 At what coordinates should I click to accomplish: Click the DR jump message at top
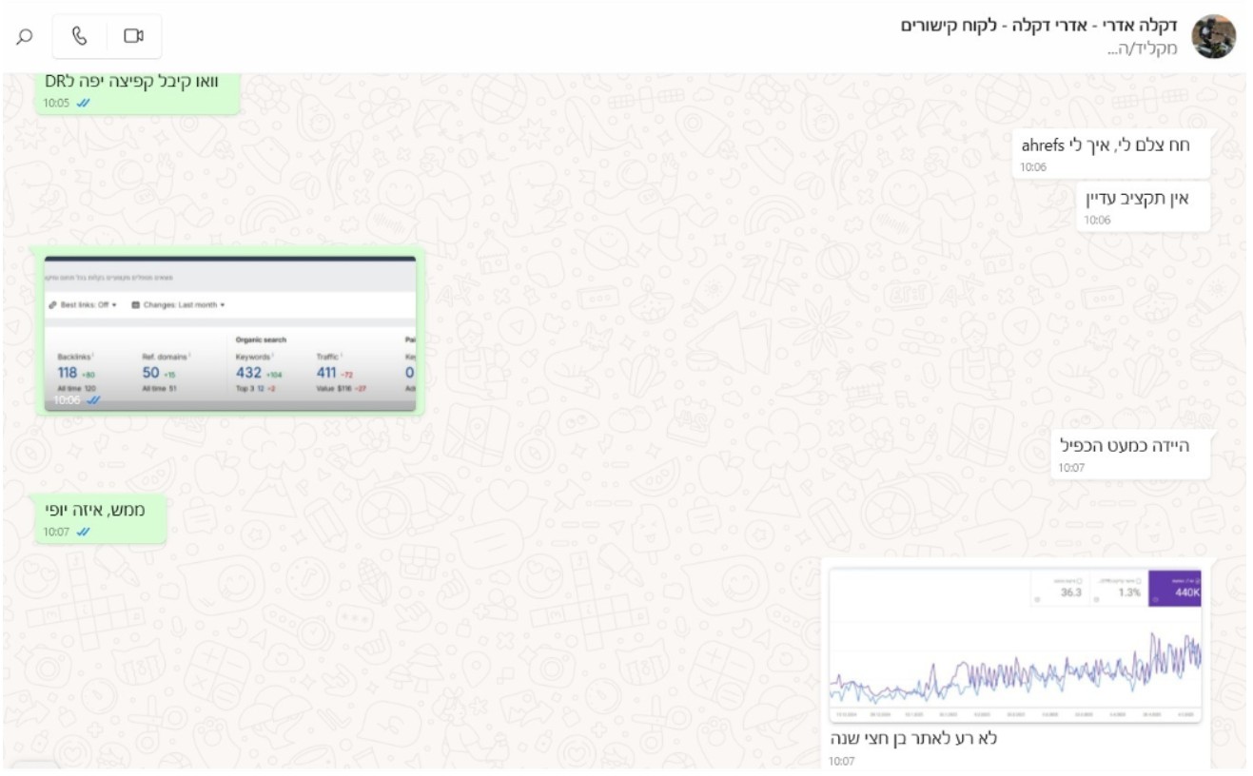coord(137,90)
